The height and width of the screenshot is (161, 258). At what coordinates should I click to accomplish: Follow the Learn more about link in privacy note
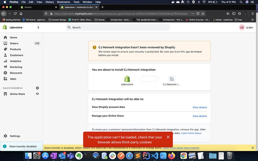point(191,133)
